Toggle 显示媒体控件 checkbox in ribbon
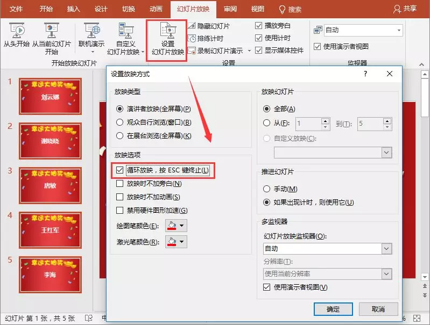Image resolution: width=430 pixels, height=325 pixels. (258, 50)
